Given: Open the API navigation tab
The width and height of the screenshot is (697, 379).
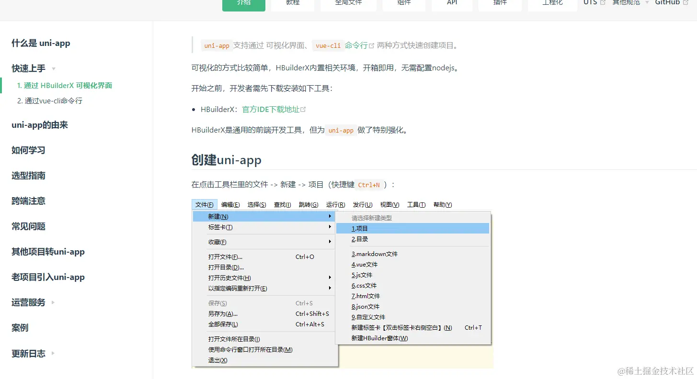Looking at the screenshot, I should [452, 4].
